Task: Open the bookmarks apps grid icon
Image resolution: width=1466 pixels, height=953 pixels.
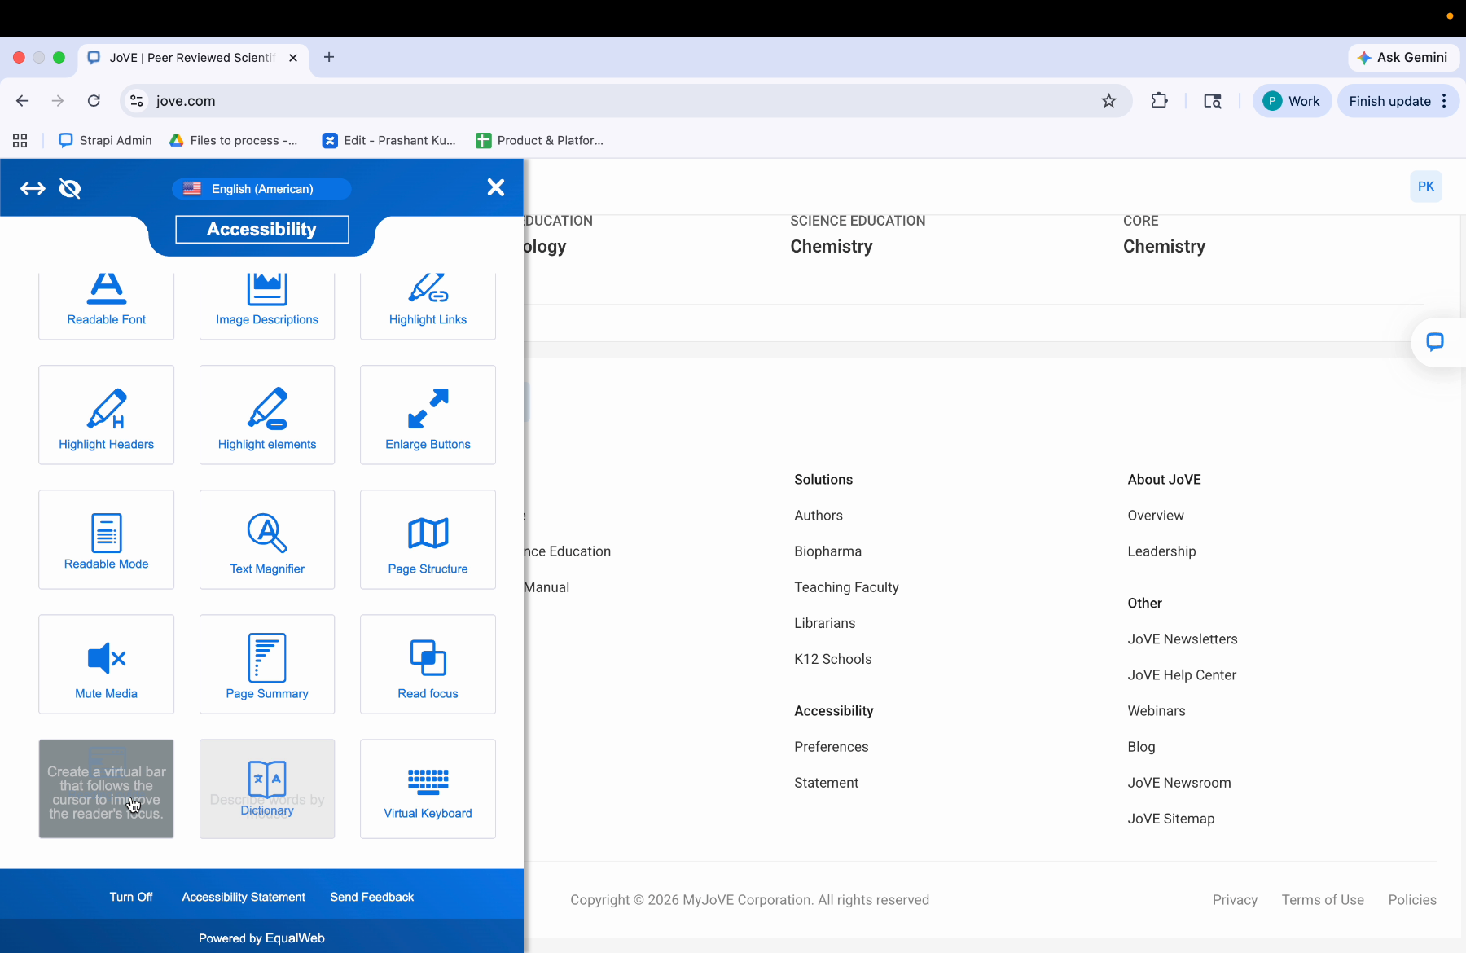Action: coord(20,141)
